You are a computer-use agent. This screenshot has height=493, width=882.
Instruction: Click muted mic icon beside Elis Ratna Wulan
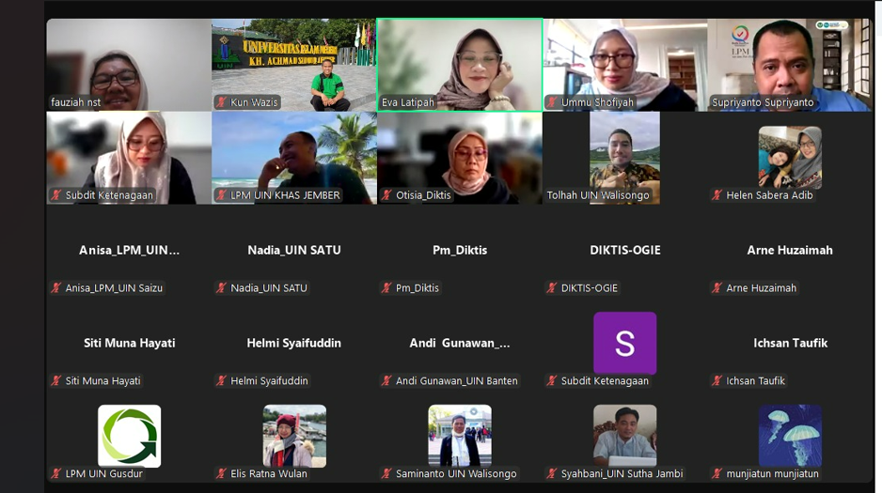(x=221, y=474)
